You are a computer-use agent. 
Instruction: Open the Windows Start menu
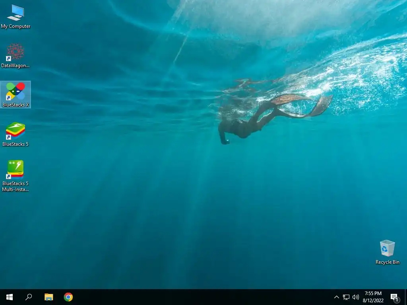(10, 297)
